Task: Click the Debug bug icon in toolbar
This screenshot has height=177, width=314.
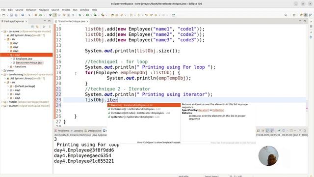Action: pos(80,15)
